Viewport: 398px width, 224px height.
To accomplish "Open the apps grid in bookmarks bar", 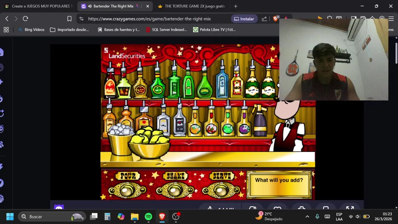I will [6, 30].
